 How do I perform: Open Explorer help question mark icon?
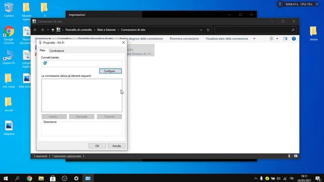[294, 38]
